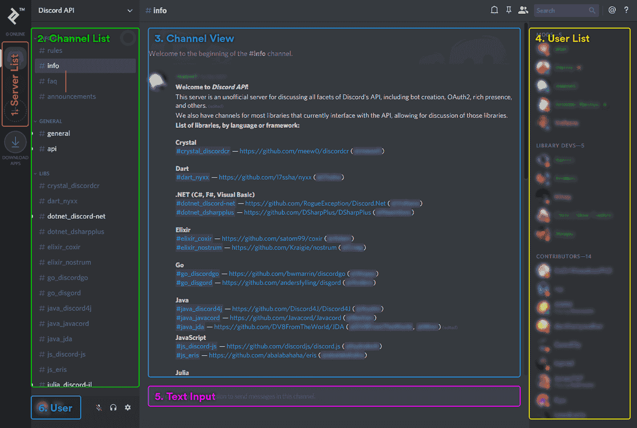Click #js_eris mention in message
This screenshot has height=428, width=637.
187,355
